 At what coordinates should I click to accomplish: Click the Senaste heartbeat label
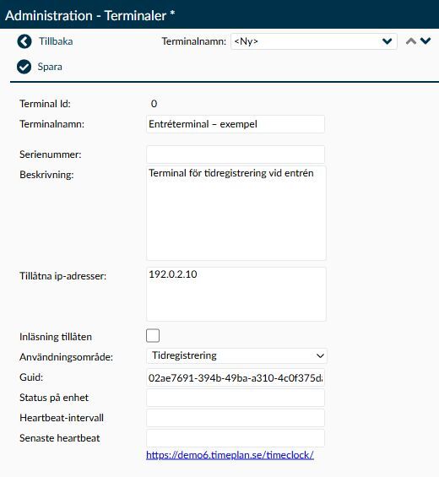(60, 438)
